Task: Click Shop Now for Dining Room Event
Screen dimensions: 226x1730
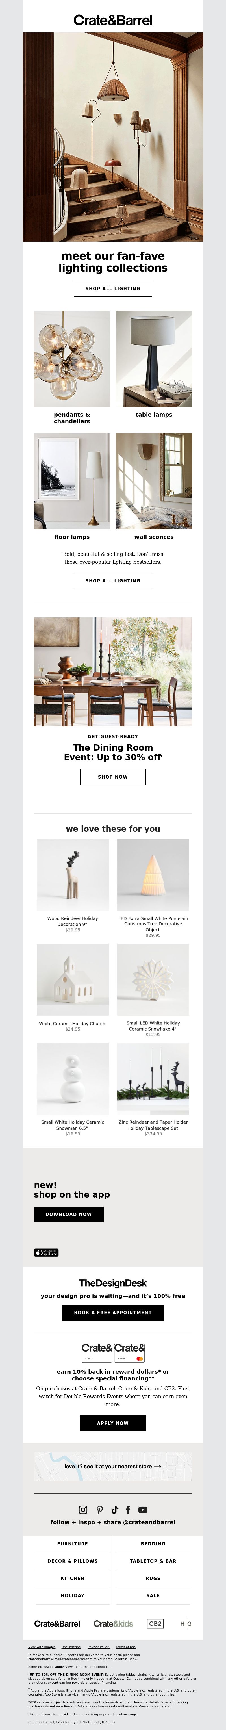Action: [x=113, y=776]
